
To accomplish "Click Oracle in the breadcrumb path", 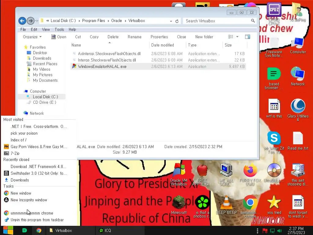I will 116,21.
